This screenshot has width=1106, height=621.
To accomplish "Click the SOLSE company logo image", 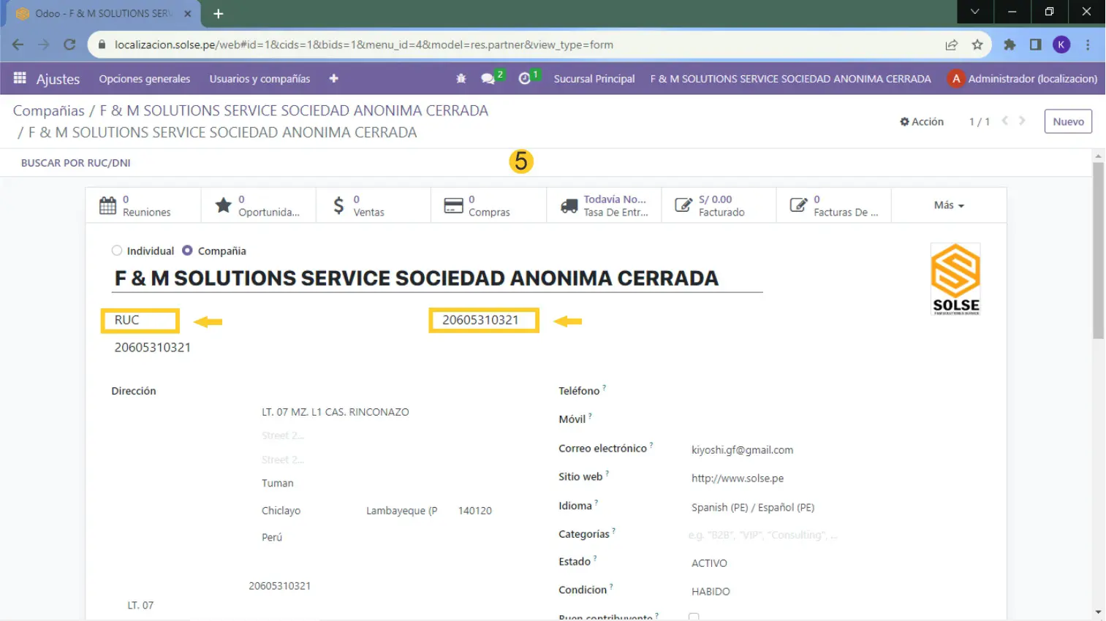I will click(x=955, y=279).
